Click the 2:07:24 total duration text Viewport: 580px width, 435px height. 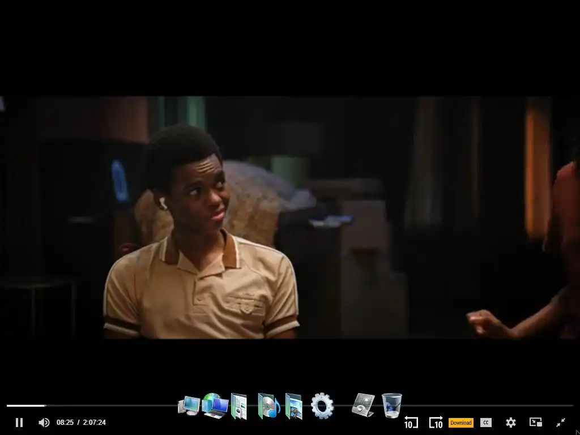tap(95, 423)
